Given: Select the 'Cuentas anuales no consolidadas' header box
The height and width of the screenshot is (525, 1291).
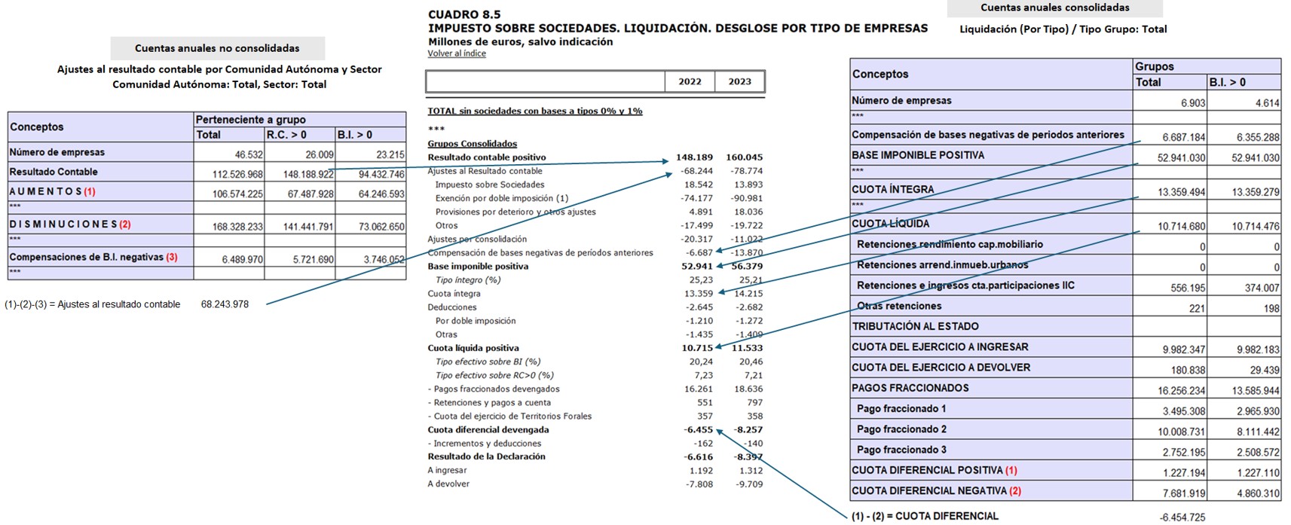Looking at the screenshot, I should (217, 48).
